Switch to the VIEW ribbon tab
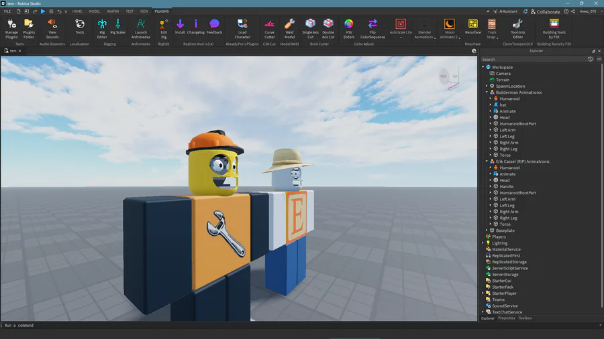Viewport: 604px width, 339px height. point(144,11)
